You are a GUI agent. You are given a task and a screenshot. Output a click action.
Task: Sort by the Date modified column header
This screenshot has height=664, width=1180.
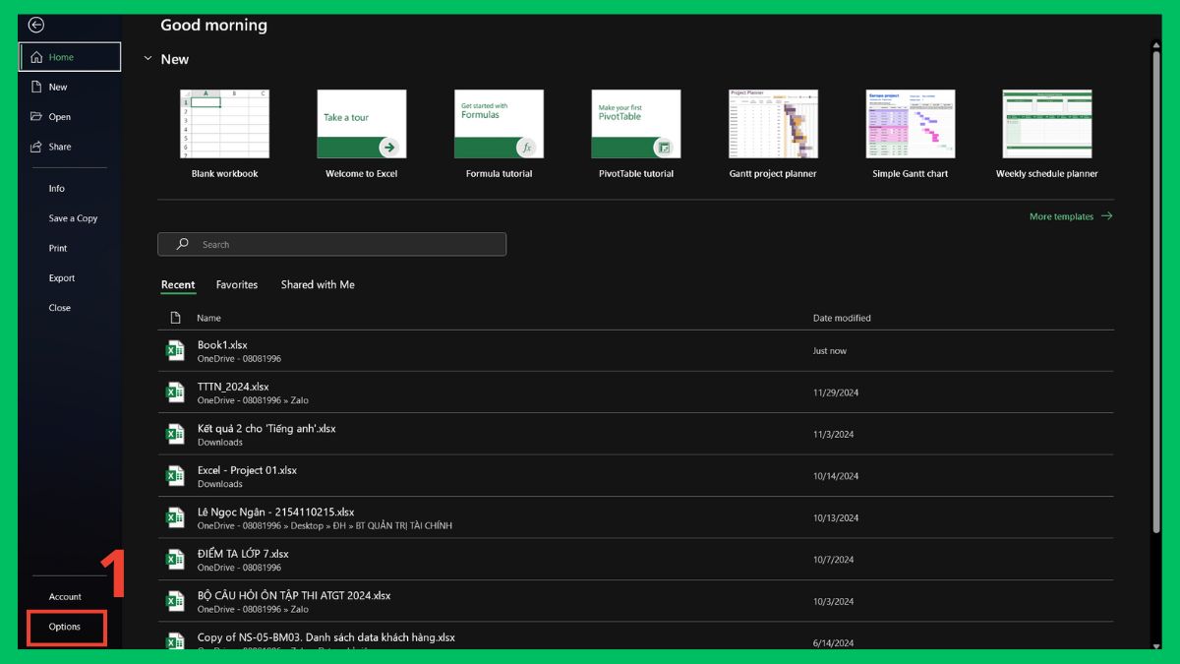(842, 318)
